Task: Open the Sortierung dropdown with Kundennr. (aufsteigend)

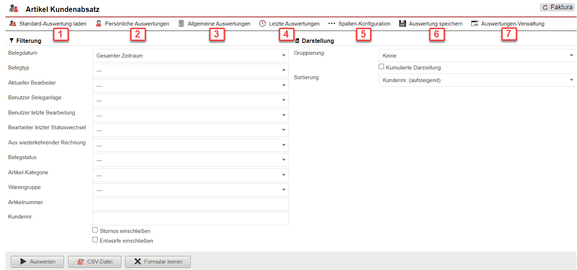Action: click(x=477, y=80)
